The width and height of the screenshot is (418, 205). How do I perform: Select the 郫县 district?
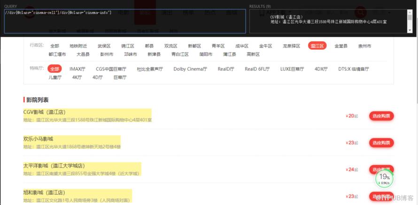coord(149,46)
